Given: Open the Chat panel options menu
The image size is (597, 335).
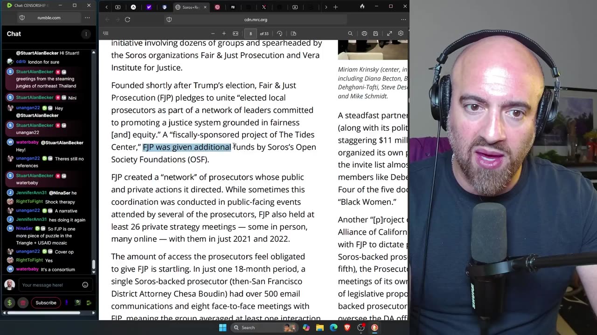Looking at the screenshot, I should tap(86, 34).
